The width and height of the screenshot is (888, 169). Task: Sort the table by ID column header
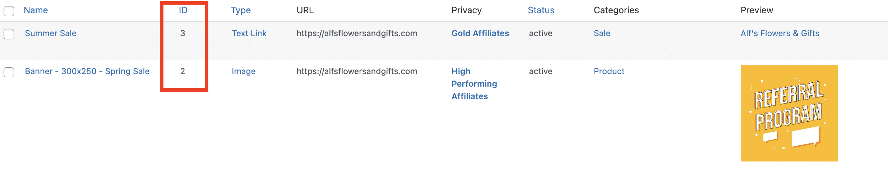point(183,10)
